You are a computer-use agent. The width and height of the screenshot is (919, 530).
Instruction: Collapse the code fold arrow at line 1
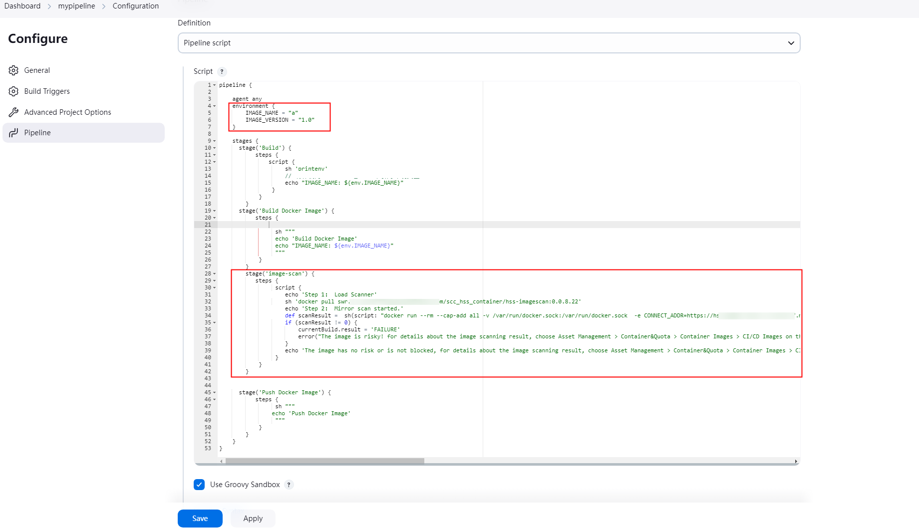point(215,85)
